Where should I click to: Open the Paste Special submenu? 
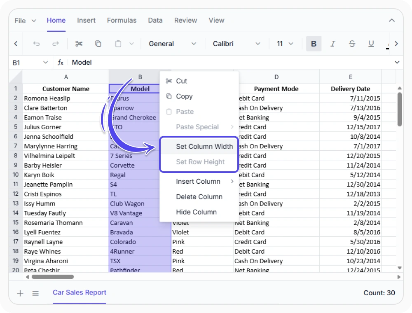click(199, 127)
